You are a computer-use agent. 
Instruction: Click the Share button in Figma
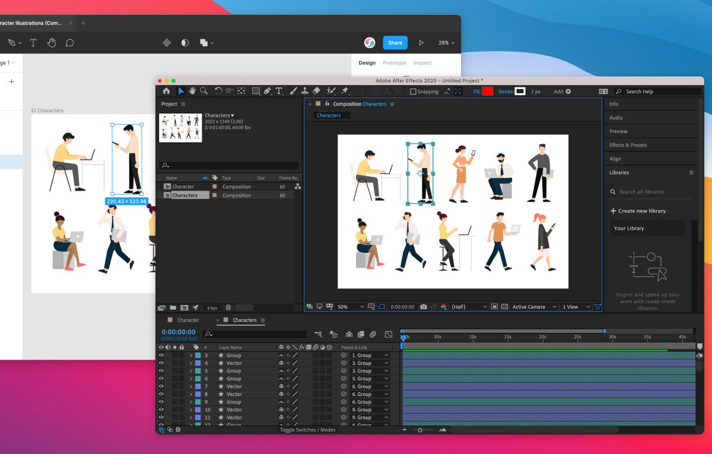395,43
